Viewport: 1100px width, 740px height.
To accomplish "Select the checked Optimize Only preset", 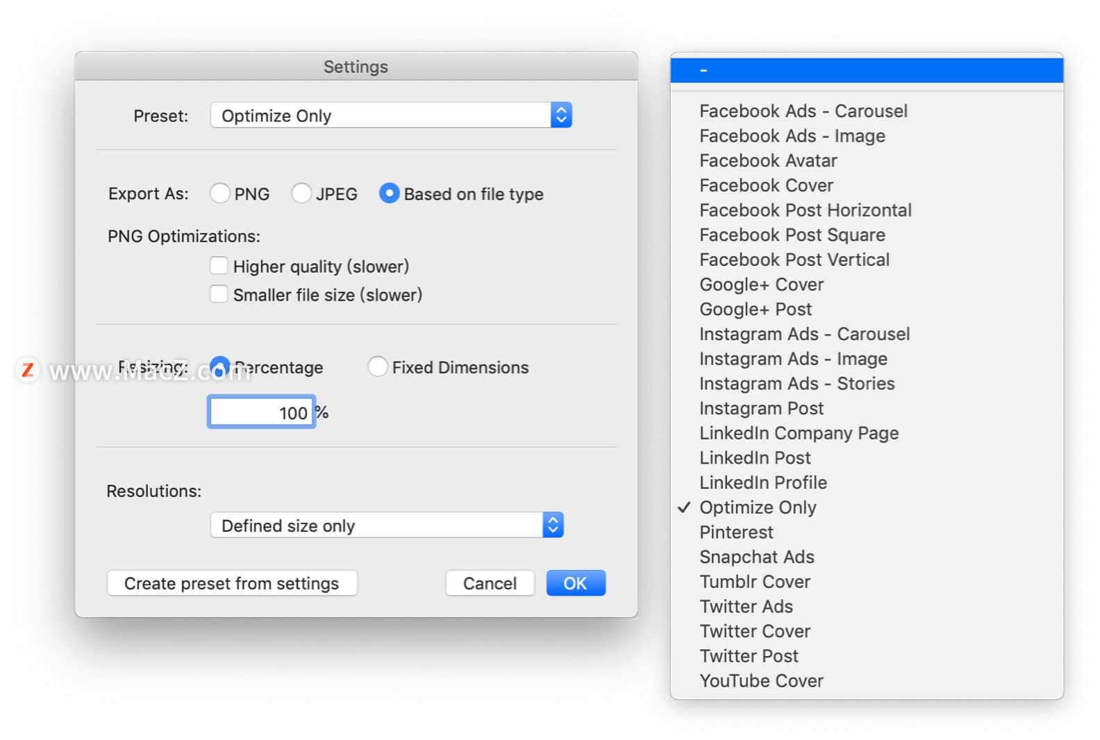I will [x=867, y=507].
